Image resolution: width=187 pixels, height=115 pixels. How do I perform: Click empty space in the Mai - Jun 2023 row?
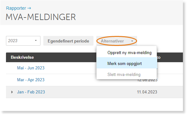(x=70, y=68)
